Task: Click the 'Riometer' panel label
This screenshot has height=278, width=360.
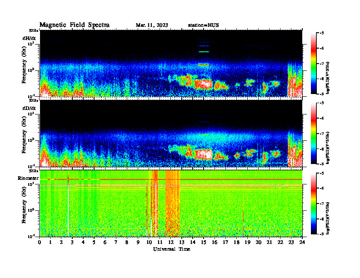Action: point(28,178)
